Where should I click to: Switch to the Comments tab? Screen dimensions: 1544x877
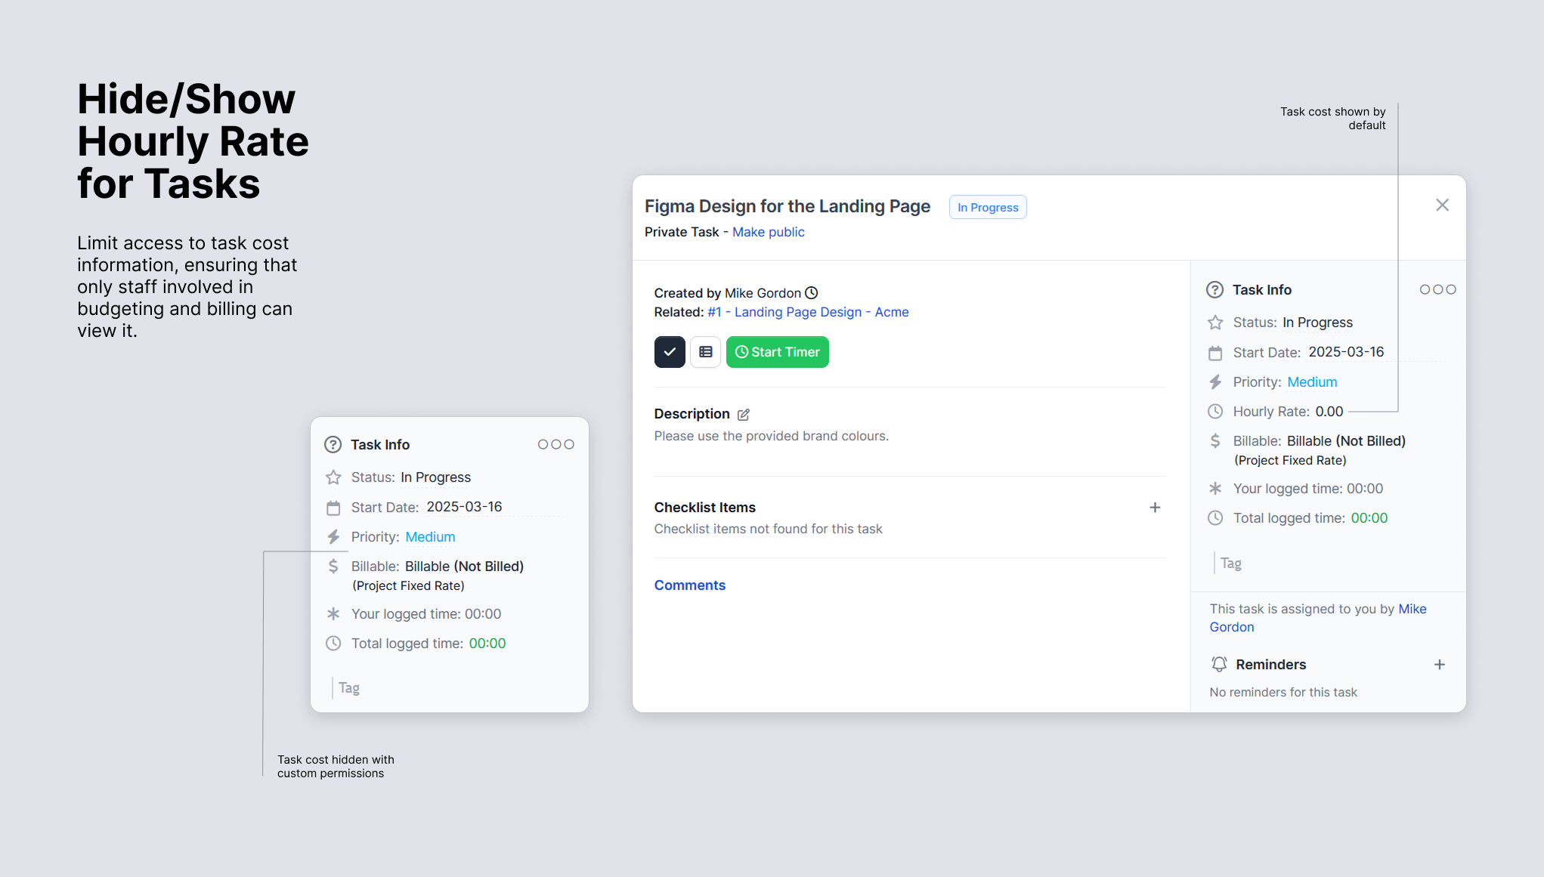tap(689, 585)
